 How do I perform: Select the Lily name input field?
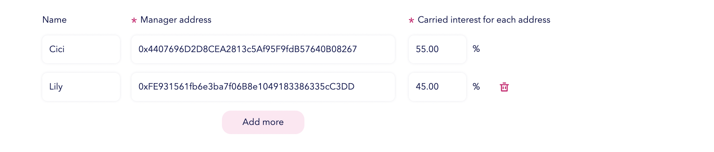[x=81, y=87]
